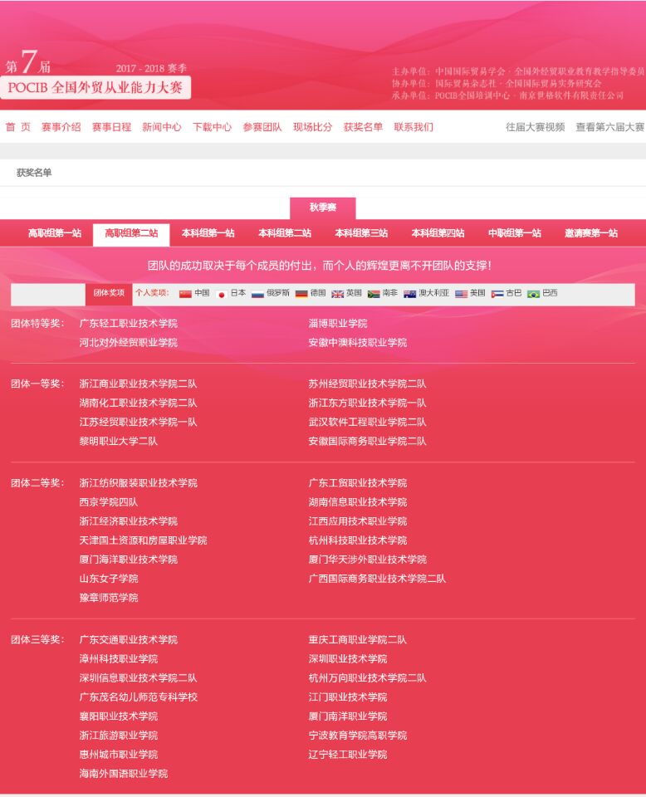Select the South Africa flag icon
The height and width of the screenshot is (797, 646).
[374, 294]
